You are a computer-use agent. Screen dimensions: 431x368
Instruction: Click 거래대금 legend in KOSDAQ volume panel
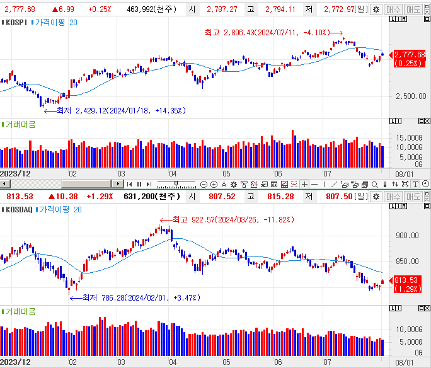[x=19, y=312]
